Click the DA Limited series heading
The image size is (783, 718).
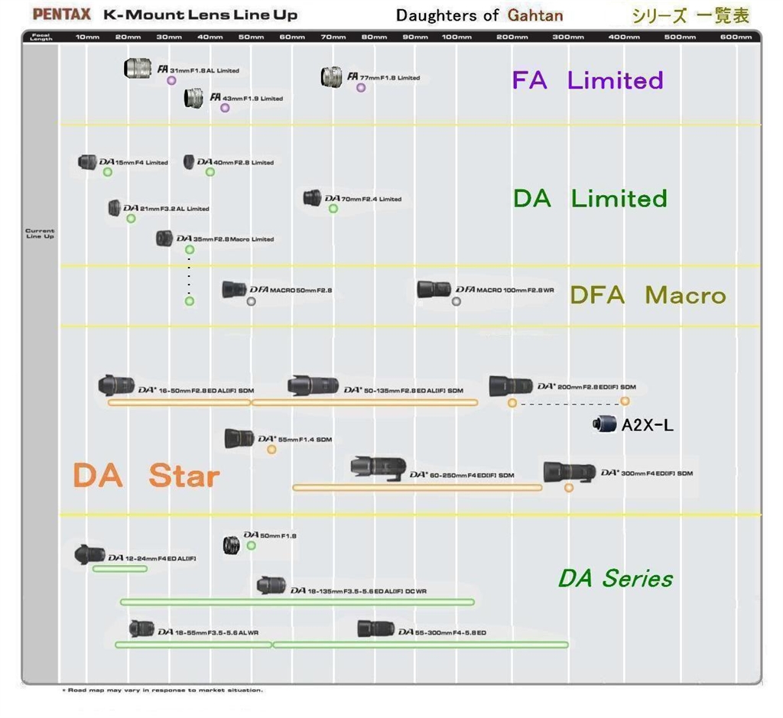(x=590, y=199)
